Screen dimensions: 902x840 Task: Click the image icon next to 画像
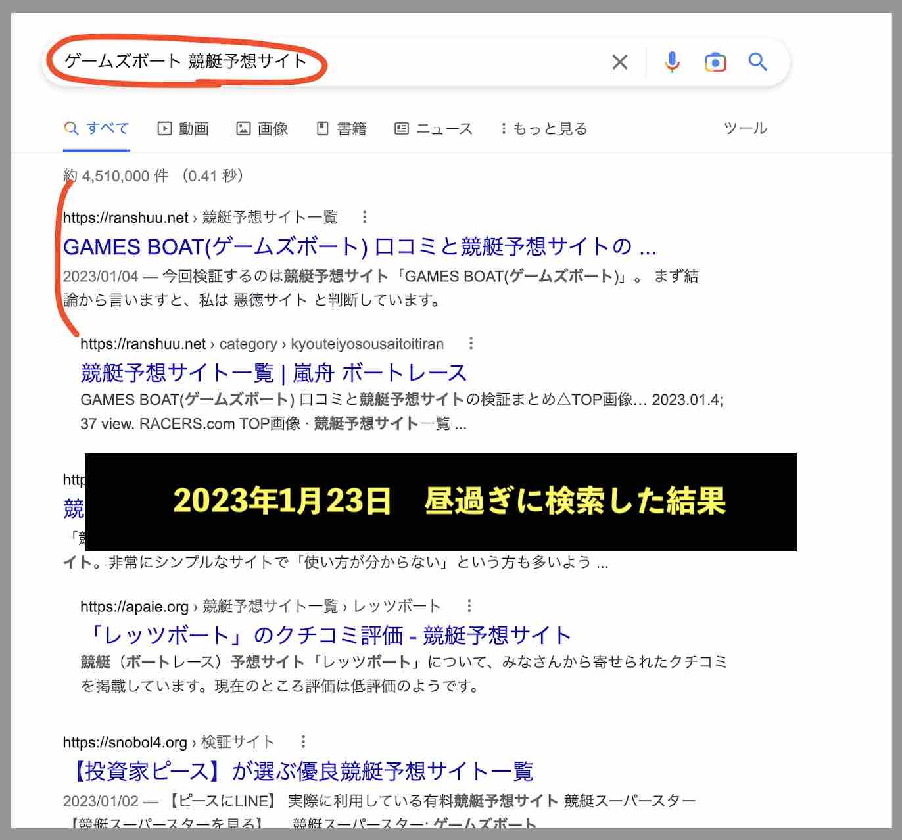244,128
